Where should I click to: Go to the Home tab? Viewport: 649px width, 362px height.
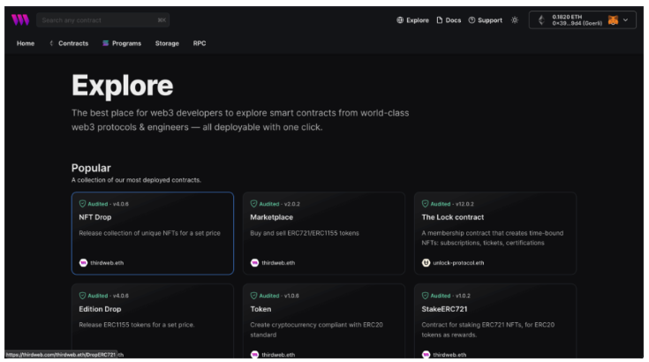(x=26, y=43)
